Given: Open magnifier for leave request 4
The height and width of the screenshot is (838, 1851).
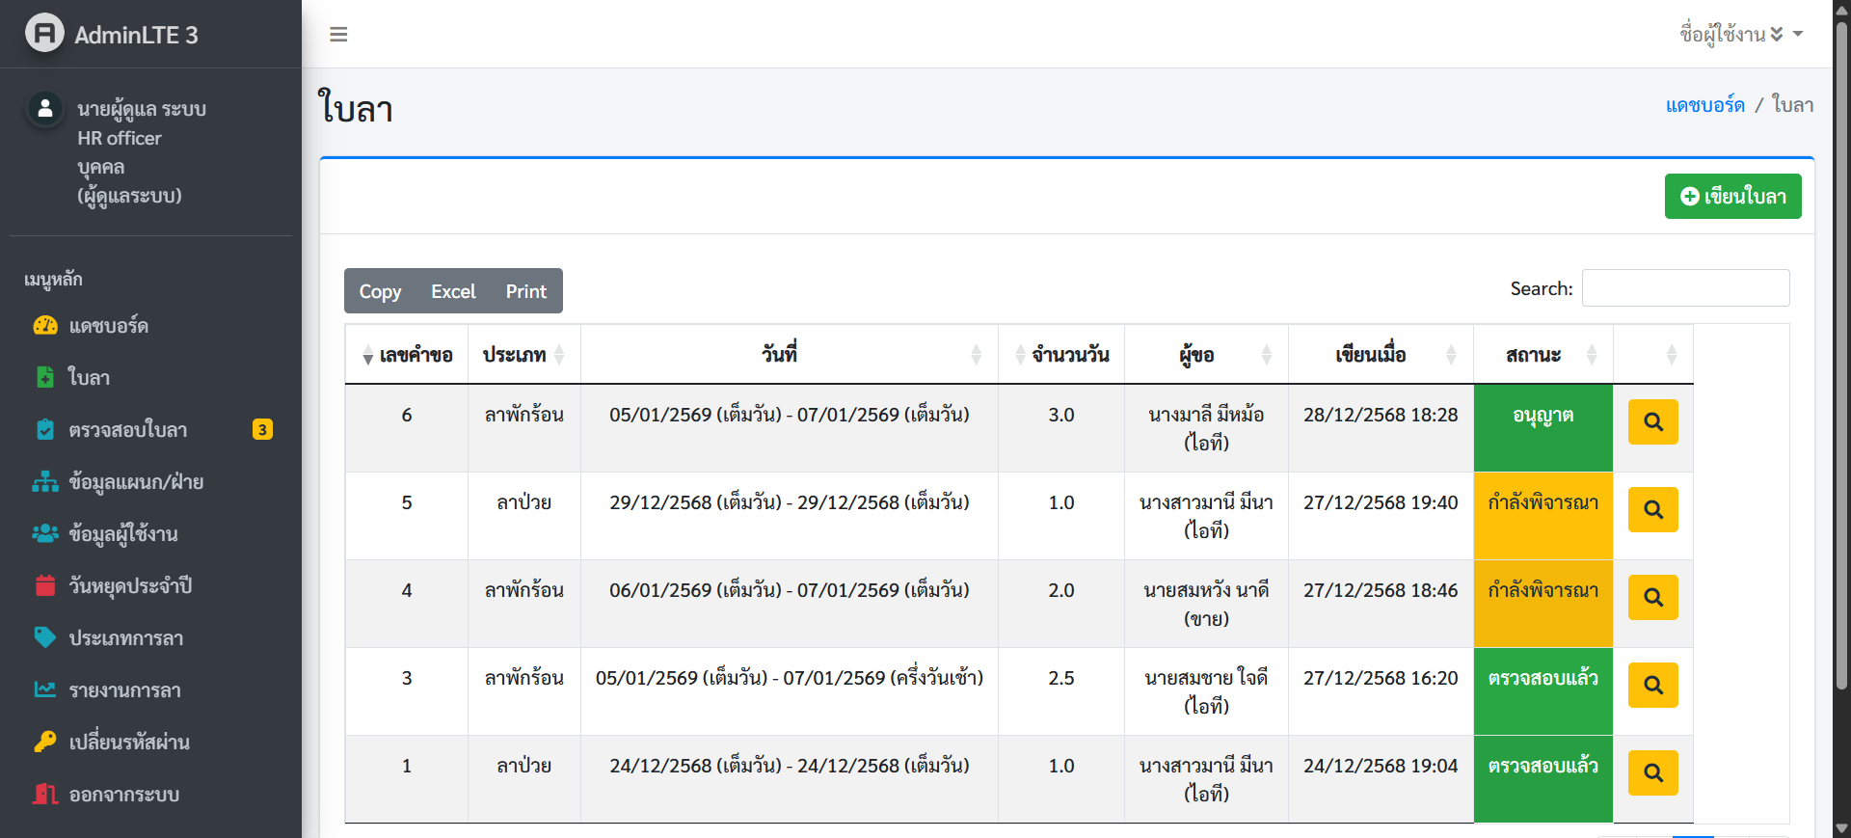Looking at the screenshot, I should coord(1652,598).
